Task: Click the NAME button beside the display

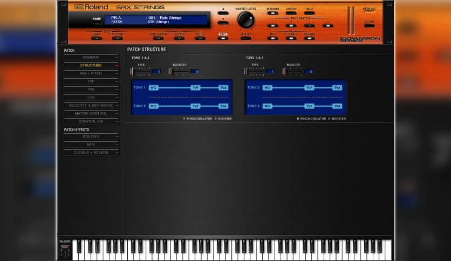Action: coord(97,23)
